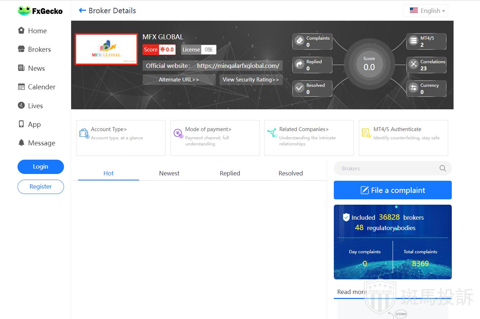Open the English language dropdown

[x=426, y=11]
